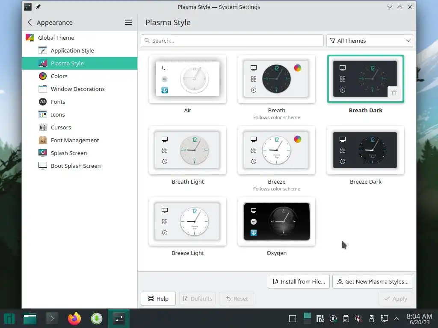Delete Breath Dark theme via trash icon

click(394, 93)
